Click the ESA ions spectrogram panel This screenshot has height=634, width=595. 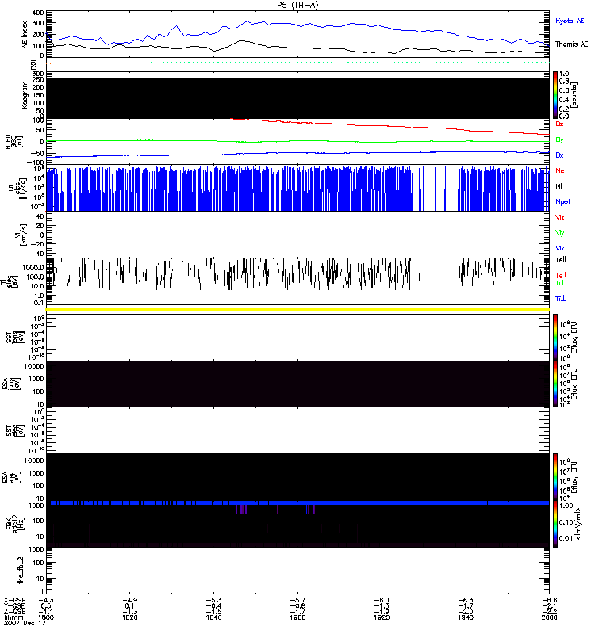click(x=297, y=384)
